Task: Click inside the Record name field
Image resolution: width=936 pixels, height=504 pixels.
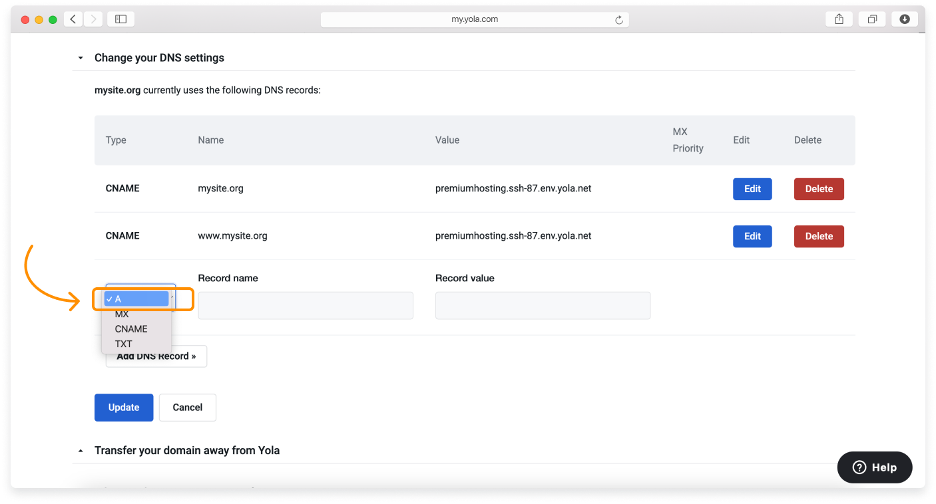Action: pyautogui.click(x=305, y=305)
